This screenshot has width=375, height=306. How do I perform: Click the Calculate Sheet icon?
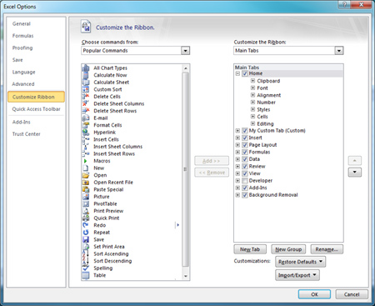tap(86, 83)
